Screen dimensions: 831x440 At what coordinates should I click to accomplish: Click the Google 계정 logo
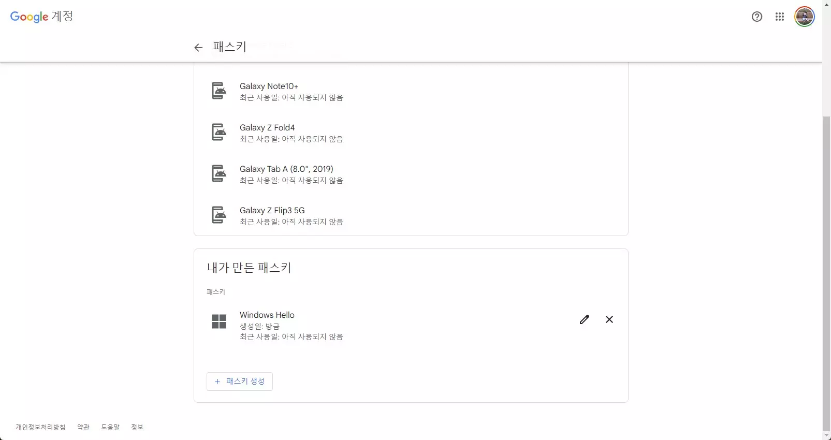(x=41, y=17)
